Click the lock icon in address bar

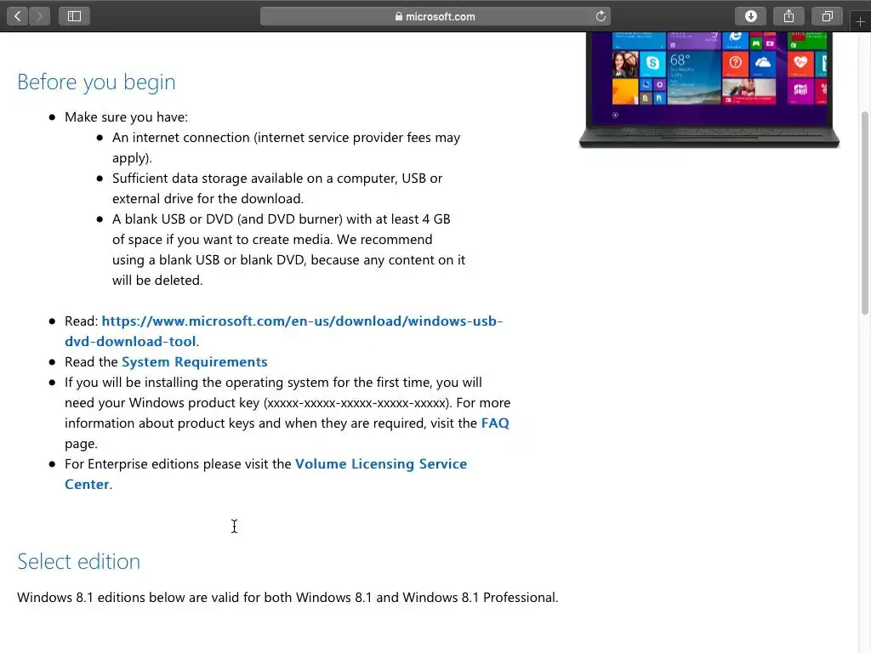tap(398, 16)
